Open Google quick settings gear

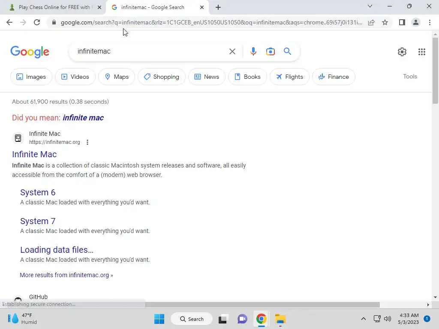click(x=402, y=51)
